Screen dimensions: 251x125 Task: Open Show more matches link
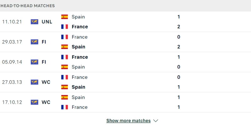pyautogui.click(x=128, y=121)
